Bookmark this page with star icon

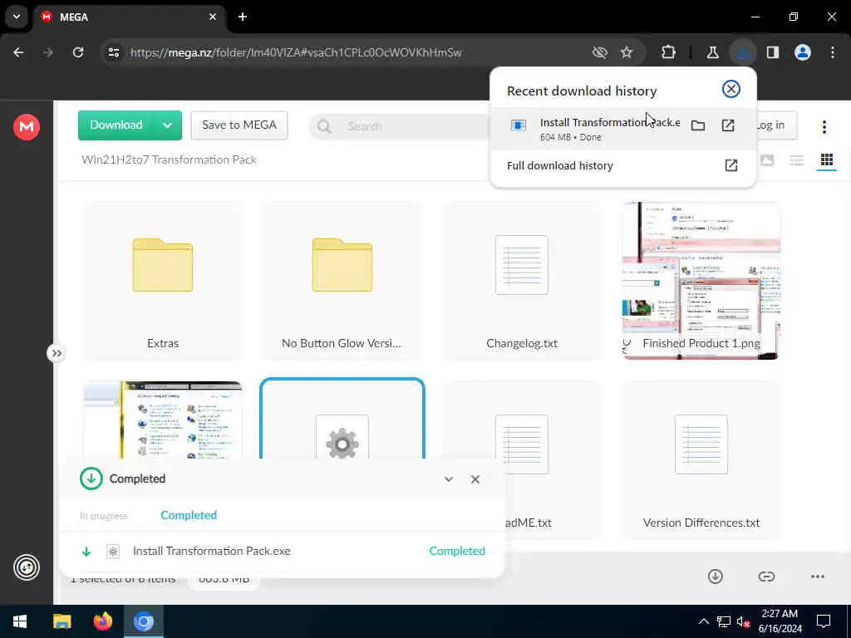[x=627, y=52]
